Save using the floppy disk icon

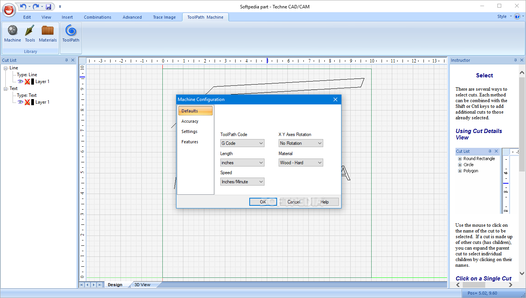48,7
